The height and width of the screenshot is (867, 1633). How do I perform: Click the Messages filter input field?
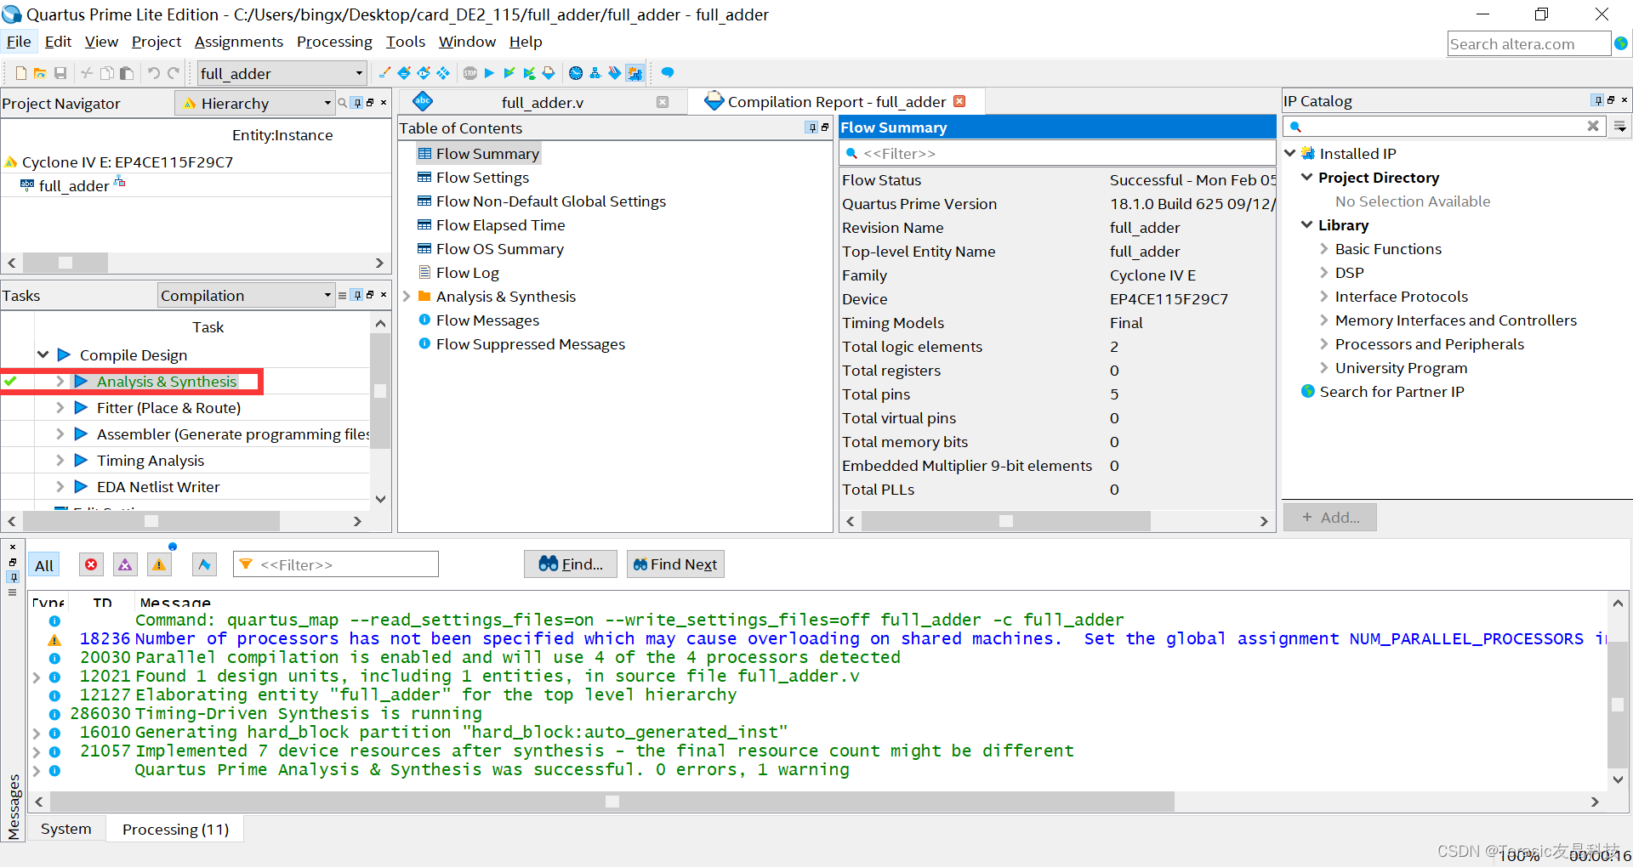(336, 564)
